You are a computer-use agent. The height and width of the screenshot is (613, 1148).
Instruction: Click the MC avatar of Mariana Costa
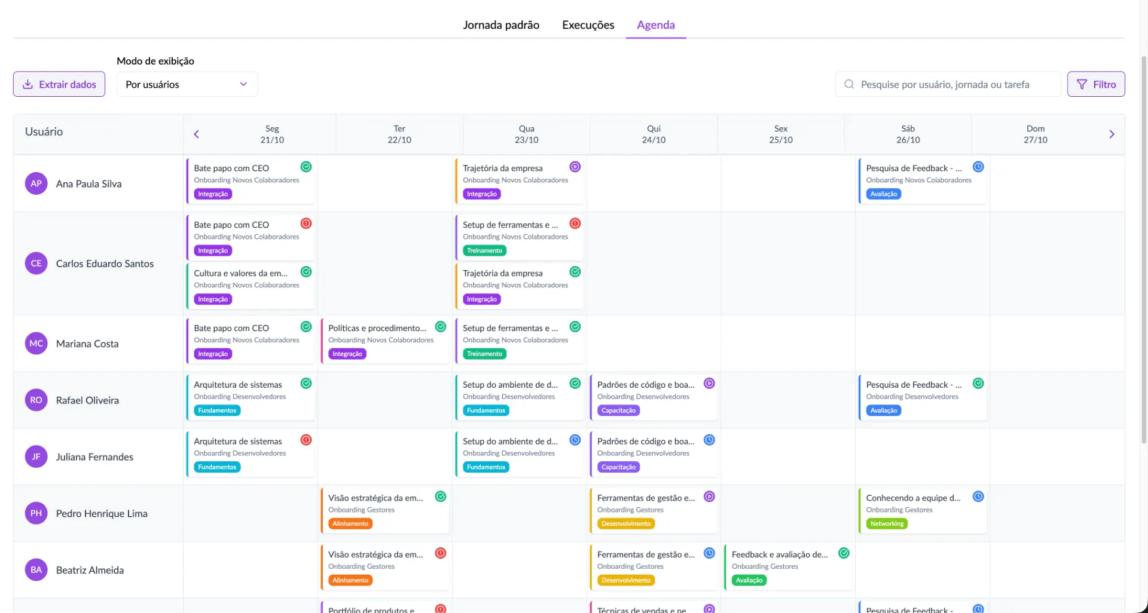(x=36, y=344)
